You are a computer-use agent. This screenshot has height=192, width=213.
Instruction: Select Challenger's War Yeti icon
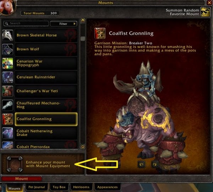(7, 91)
